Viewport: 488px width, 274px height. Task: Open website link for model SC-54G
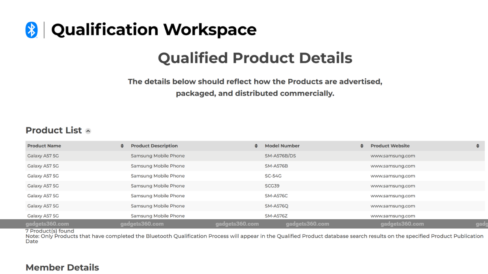tap(392, 176)
